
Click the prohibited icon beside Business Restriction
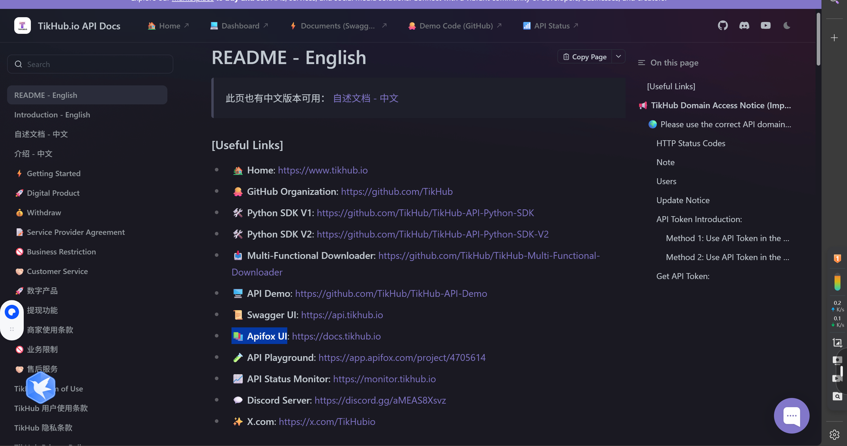pos(19,252)
